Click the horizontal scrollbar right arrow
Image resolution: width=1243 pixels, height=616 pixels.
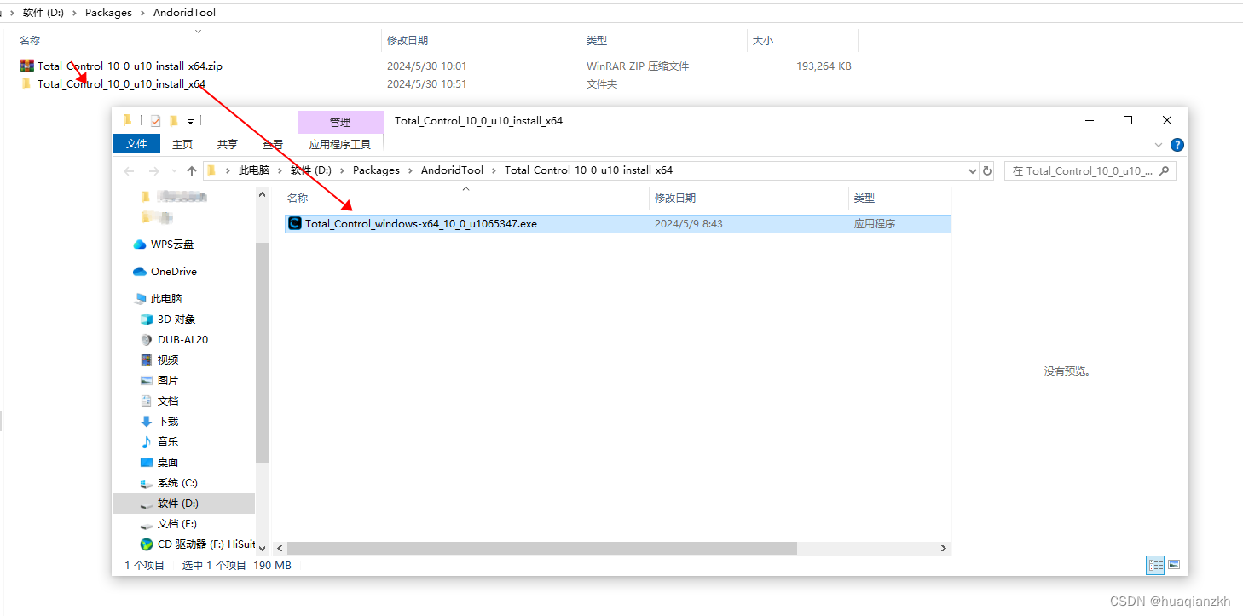coord(944,549)
